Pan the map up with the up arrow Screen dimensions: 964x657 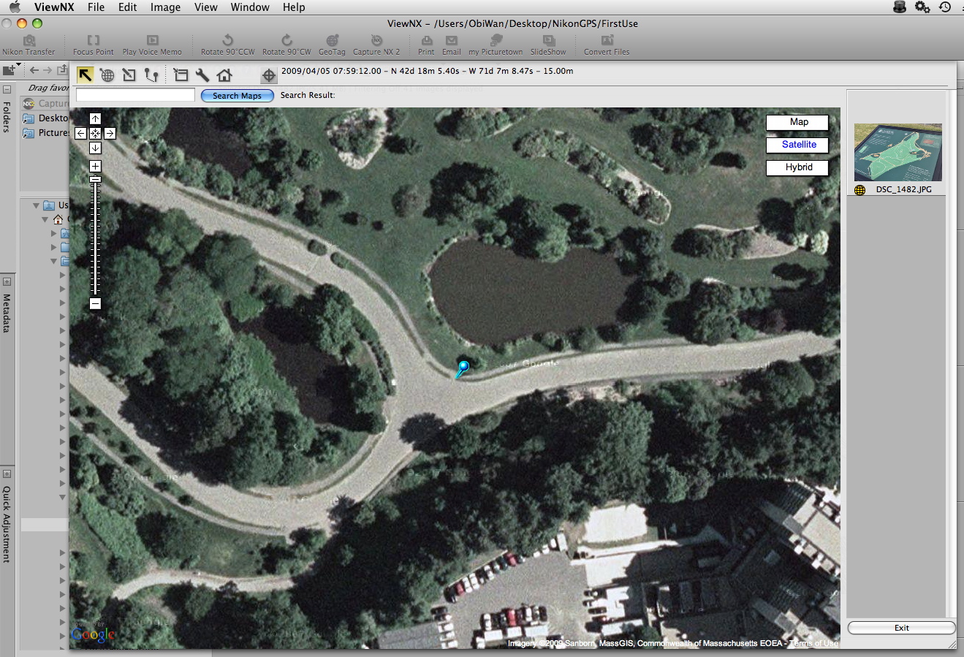(95, 118)
